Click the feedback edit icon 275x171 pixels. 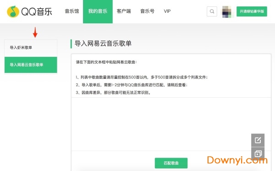258,140
